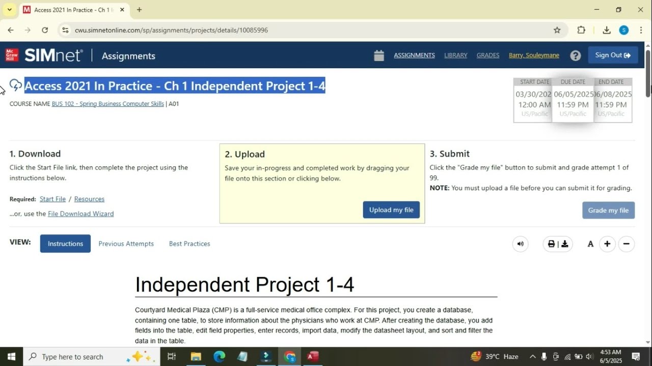
Task: Click the browser address bar URL
Action: [171, 30]
